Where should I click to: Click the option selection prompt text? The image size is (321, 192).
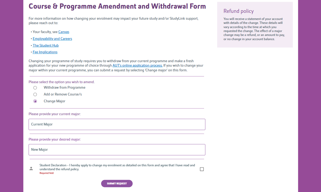(61, 82)
